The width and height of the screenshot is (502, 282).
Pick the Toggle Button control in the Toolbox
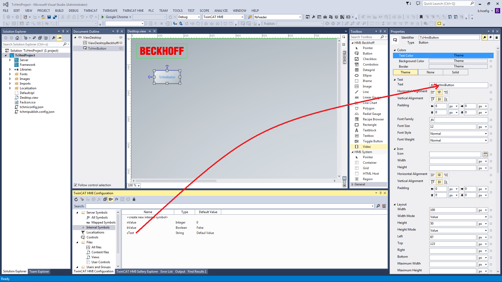coord(373,141)
